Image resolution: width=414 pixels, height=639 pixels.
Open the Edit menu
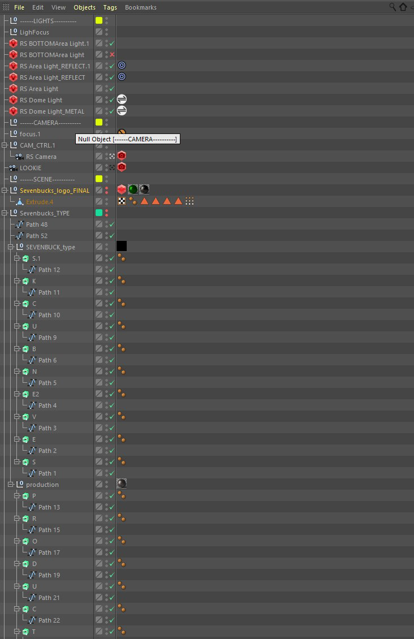(38, 7)
